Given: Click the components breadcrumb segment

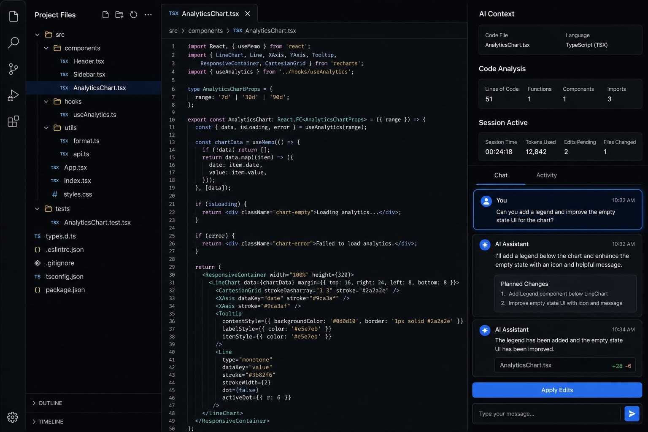Looking at the screenshot, I should coord(205,31).
